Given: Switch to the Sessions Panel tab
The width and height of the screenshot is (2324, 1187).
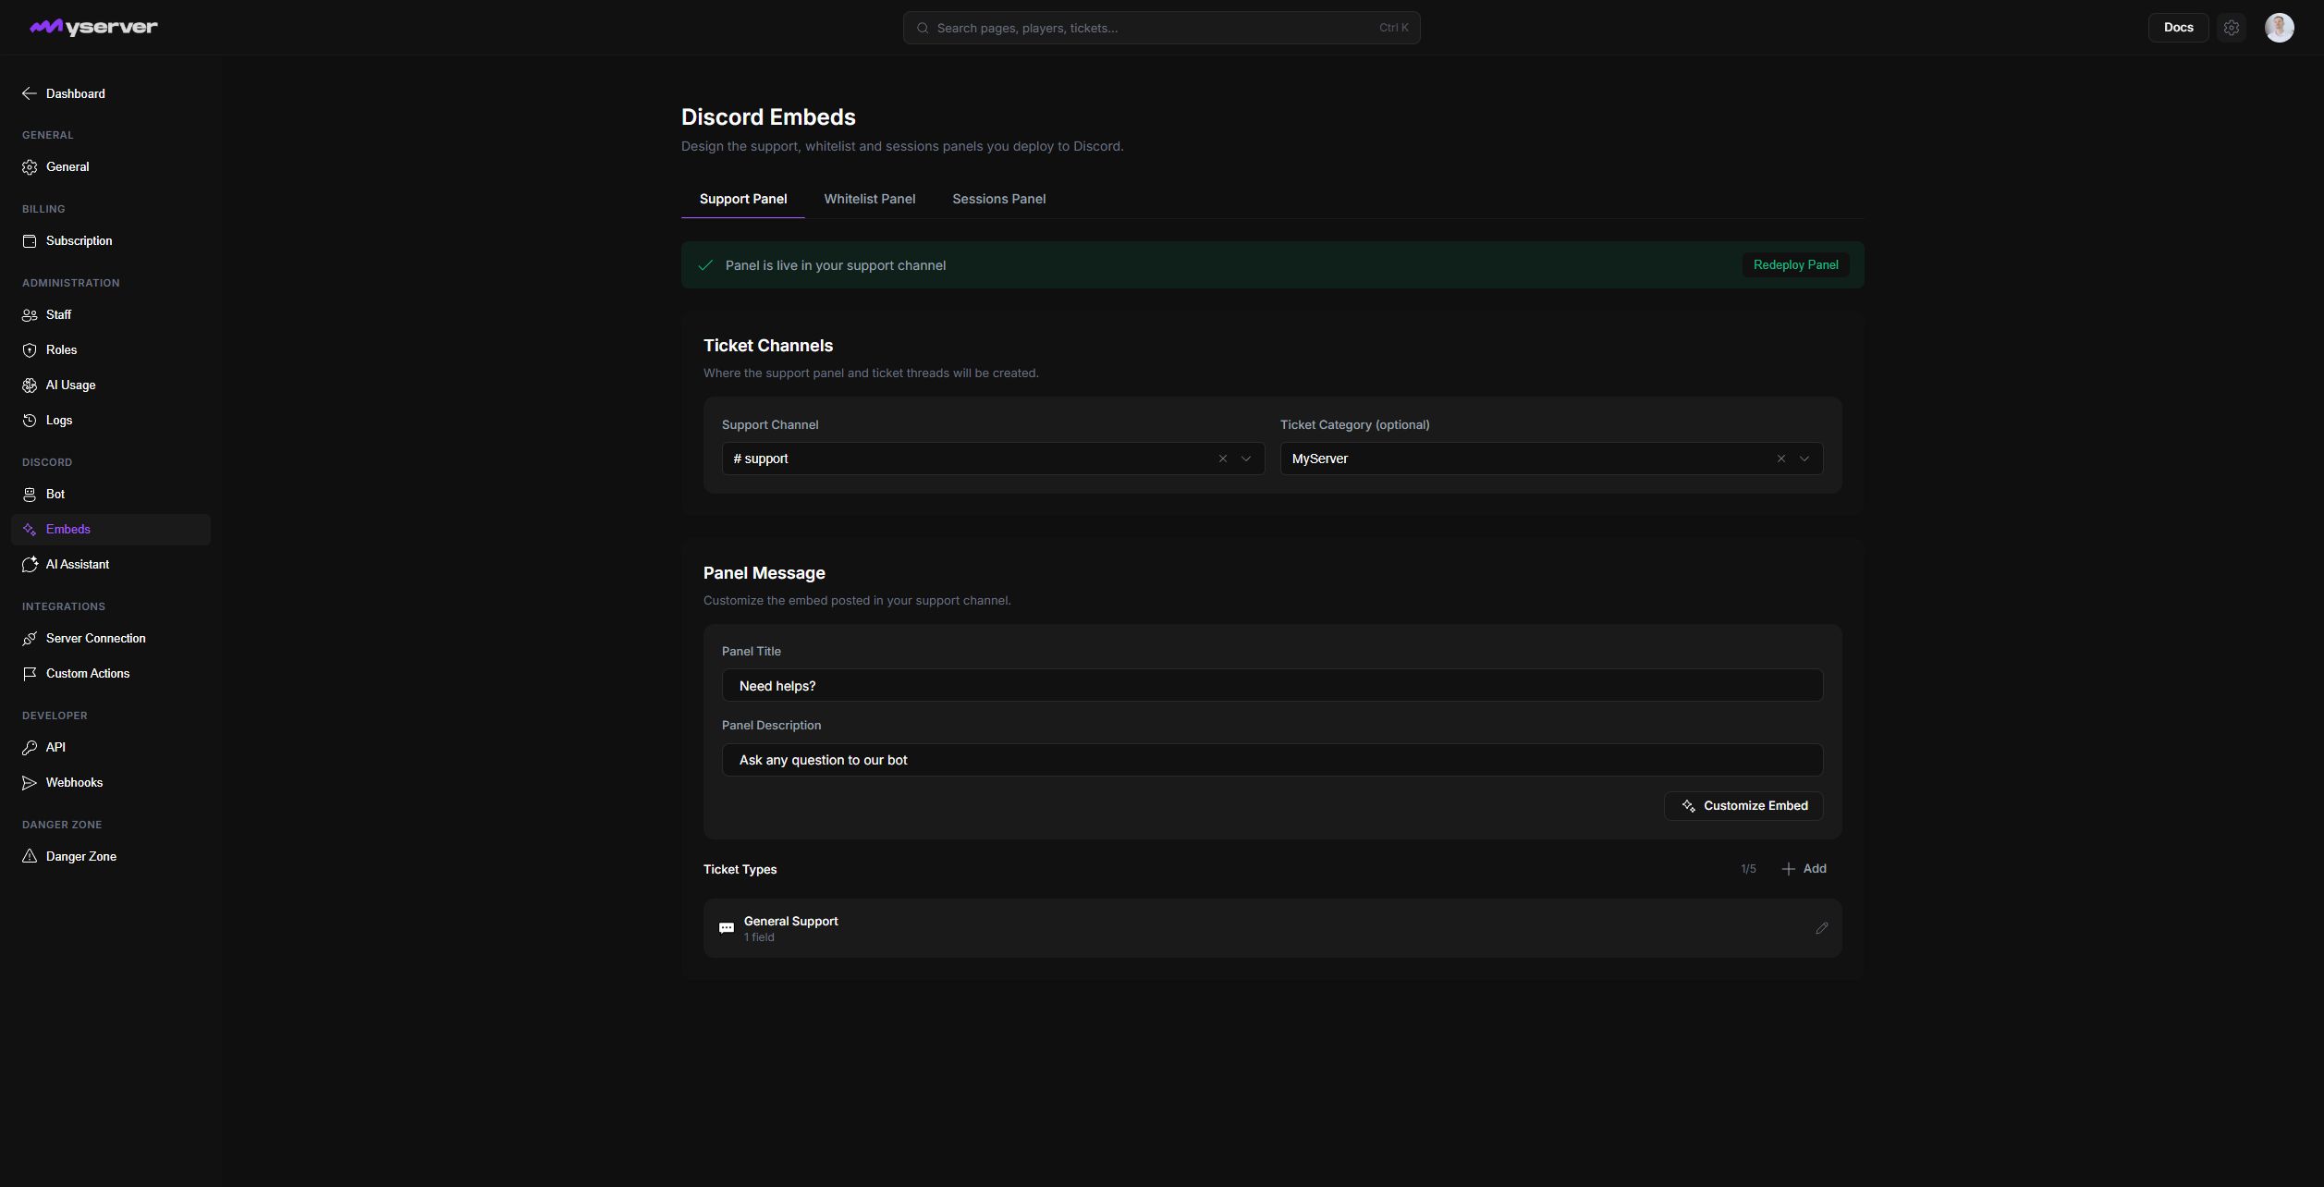Looking at the screenshot, I should pos(999,199).
